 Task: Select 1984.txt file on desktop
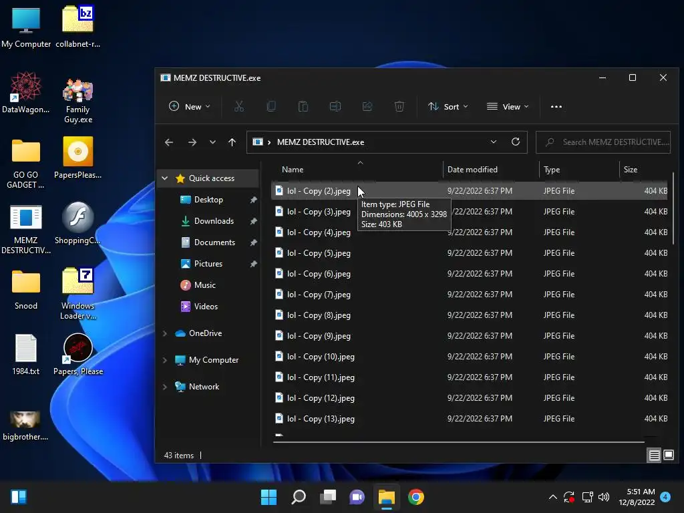(x=26, y=354)
